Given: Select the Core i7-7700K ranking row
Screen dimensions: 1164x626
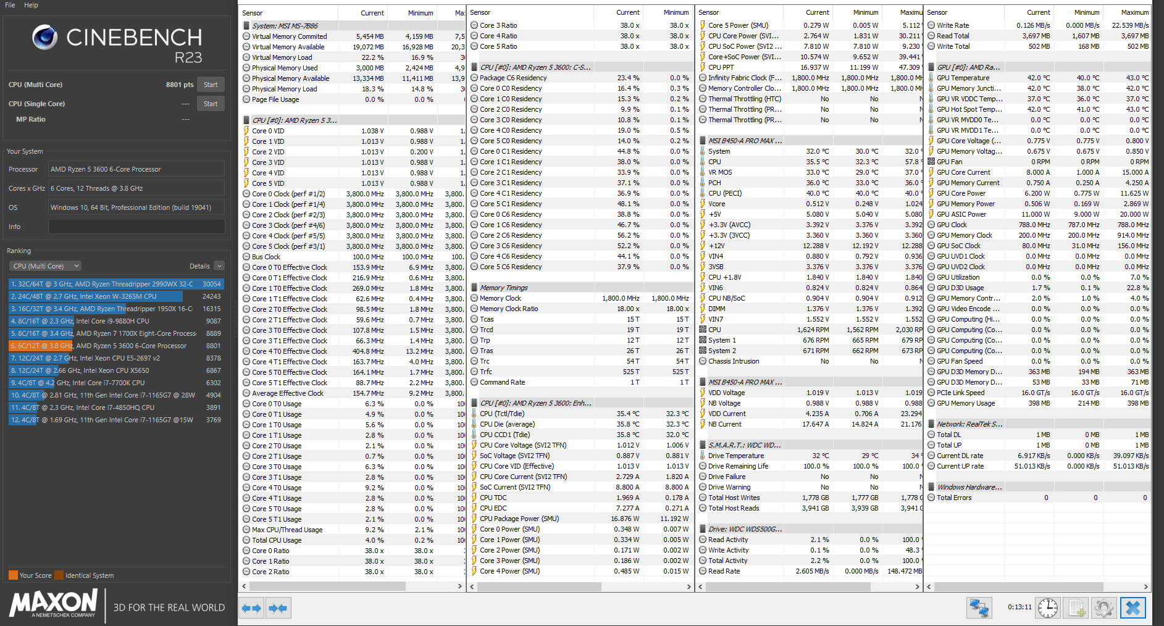Looking at the screenshot, I should pyautogui.click(x=116, y=383).
